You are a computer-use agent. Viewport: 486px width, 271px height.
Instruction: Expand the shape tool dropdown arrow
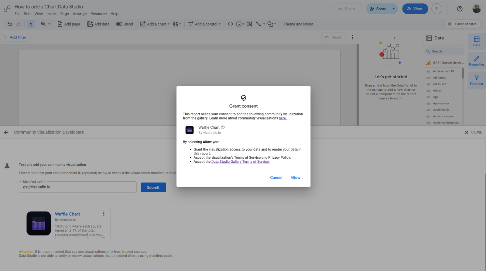point(275,24)
